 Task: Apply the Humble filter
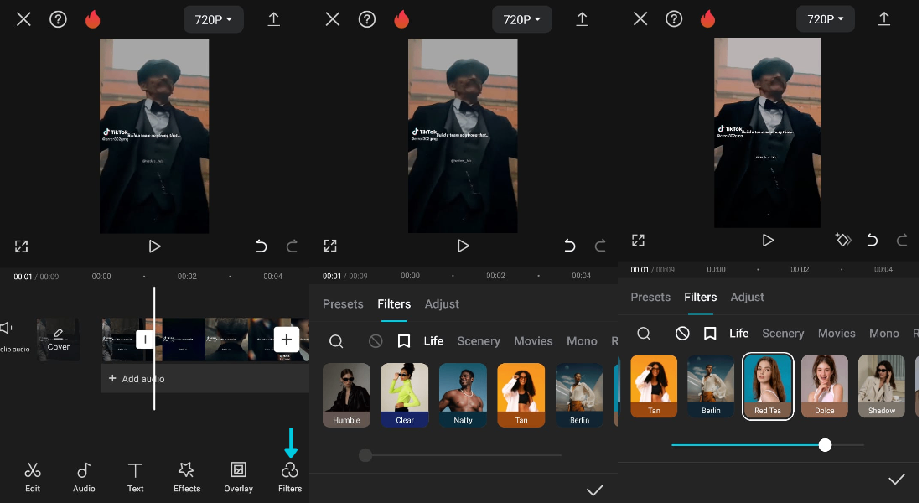point(346,395)
